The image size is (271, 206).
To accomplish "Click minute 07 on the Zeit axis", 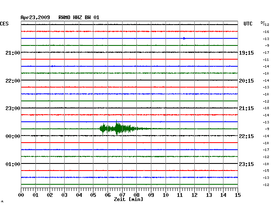I will pyautogui.click(x=122, y=195).
